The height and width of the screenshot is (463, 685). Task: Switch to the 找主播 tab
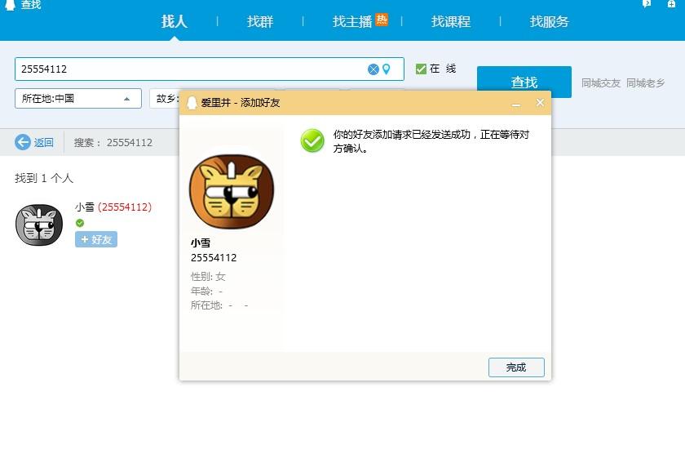(352, 21)
